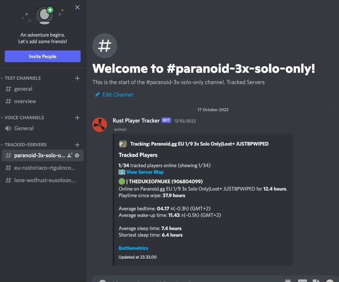
Task: Open the View Server Map link
Action: pyautogui.click(x=145, y=172)
